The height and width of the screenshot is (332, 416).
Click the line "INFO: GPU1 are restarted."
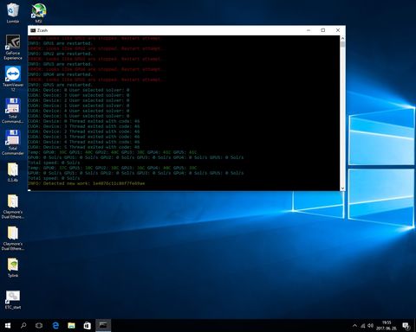(x=60, y=43)
